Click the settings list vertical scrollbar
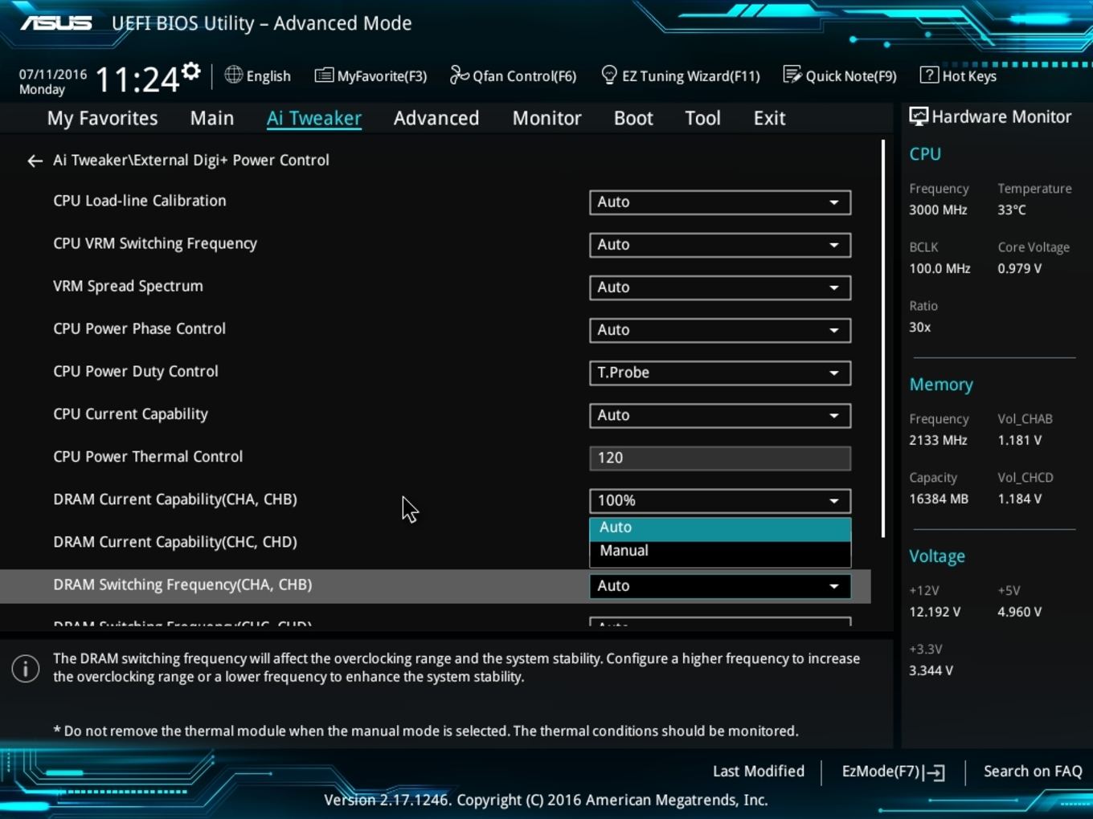 point(882,339)
